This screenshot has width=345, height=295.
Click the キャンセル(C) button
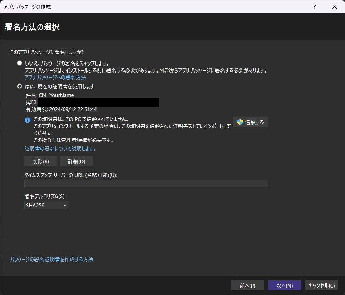[321, 285]
